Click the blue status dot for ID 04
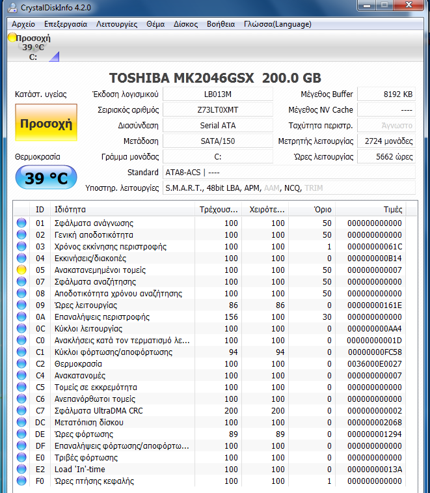Image resolution: width=430 pixels, height=493 pixels. coord(21,258)
